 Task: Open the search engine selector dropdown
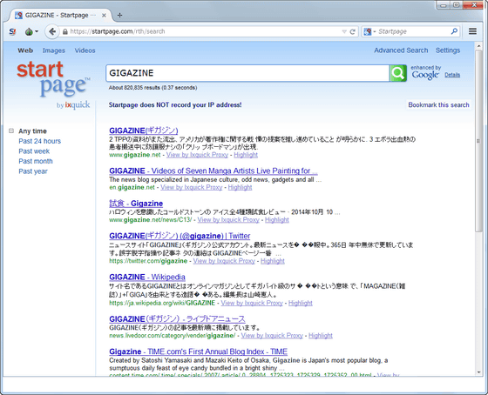click(x=369, y=31)
